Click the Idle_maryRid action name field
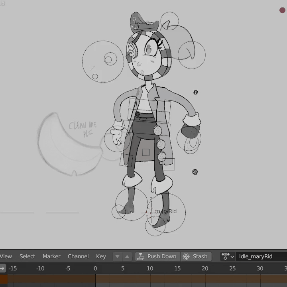 point(261,256)
